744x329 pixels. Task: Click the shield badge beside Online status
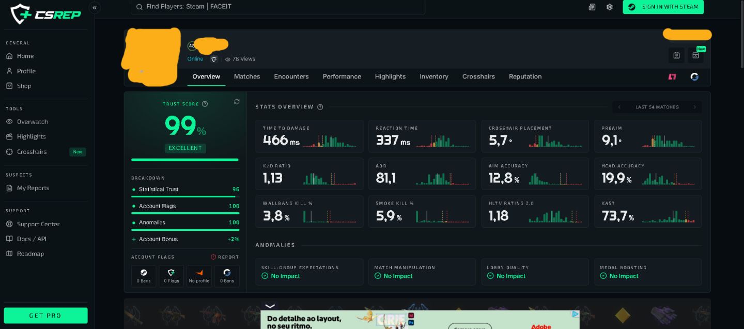click(214, 59)
